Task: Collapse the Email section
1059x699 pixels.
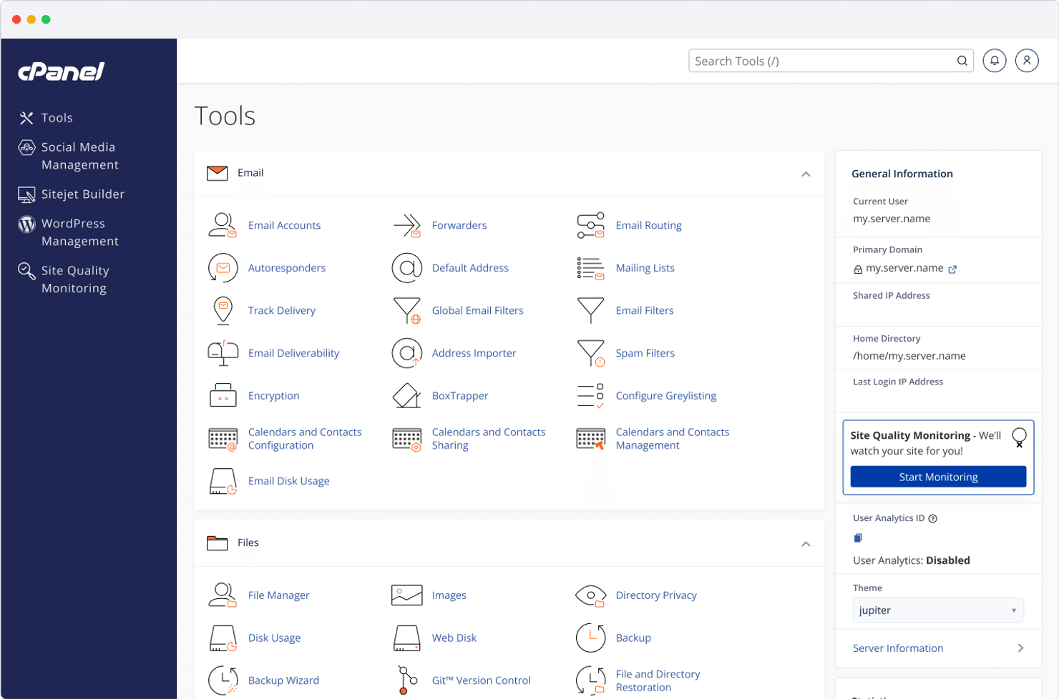Action: pos(806,174)
